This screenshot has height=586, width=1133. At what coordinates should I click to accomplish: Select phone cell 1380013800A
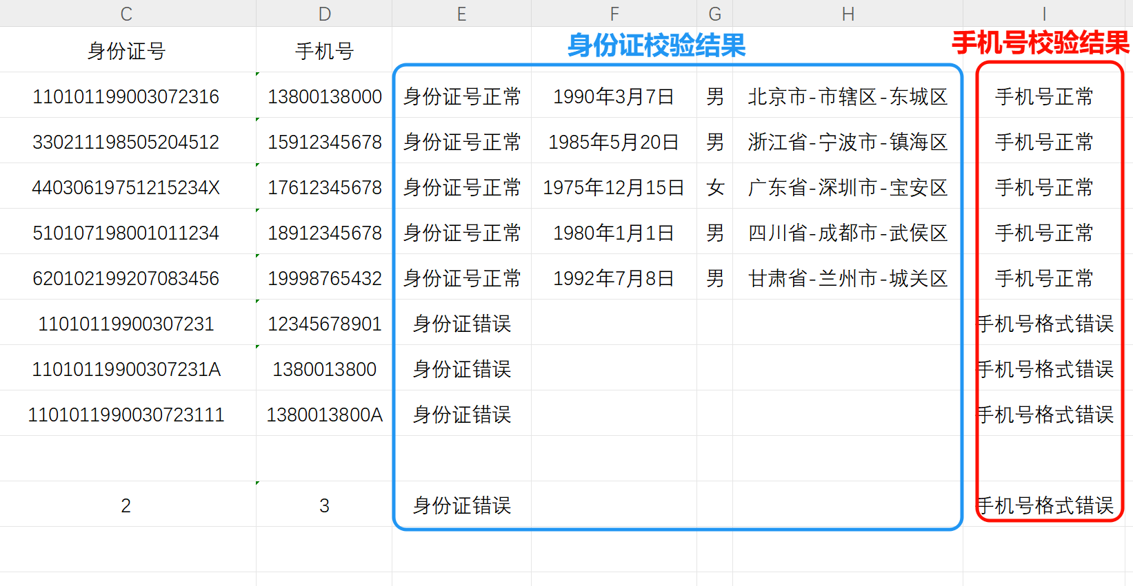coord(324,414)
